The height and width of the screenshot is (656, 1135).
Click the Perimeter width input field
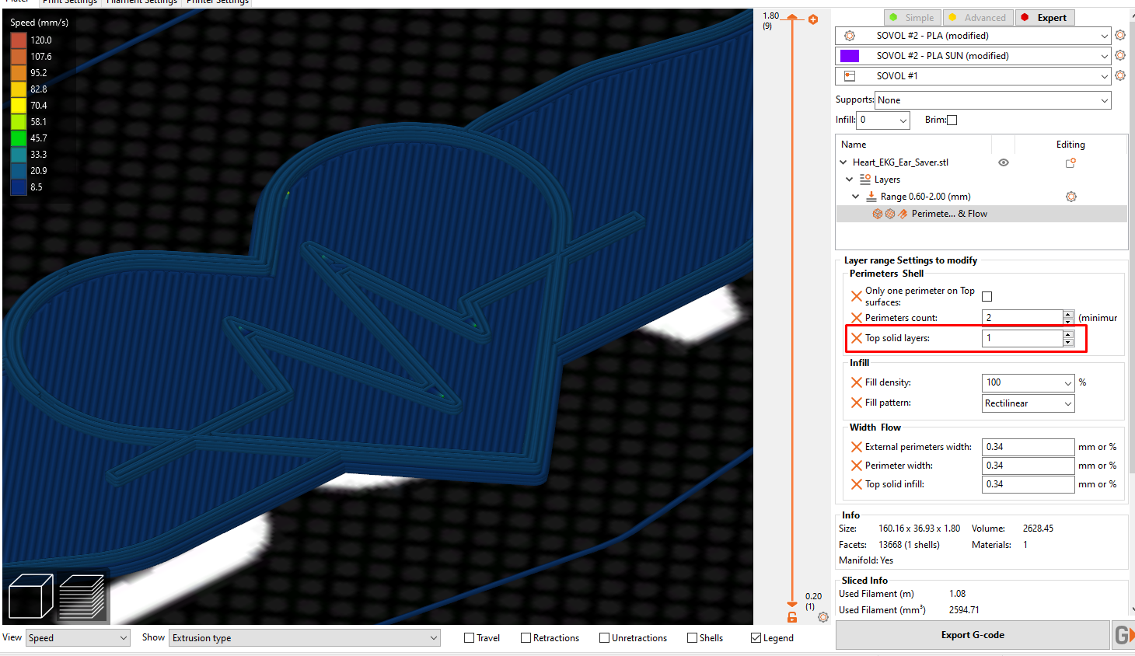pyautogui.click(x=1028, y=466)
